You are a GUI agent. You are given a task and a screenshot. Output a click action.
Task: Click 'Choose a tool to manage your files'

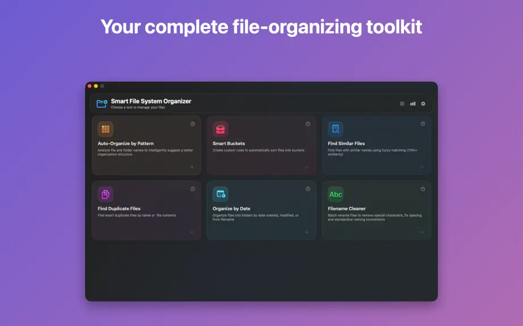tap(138, 108)
